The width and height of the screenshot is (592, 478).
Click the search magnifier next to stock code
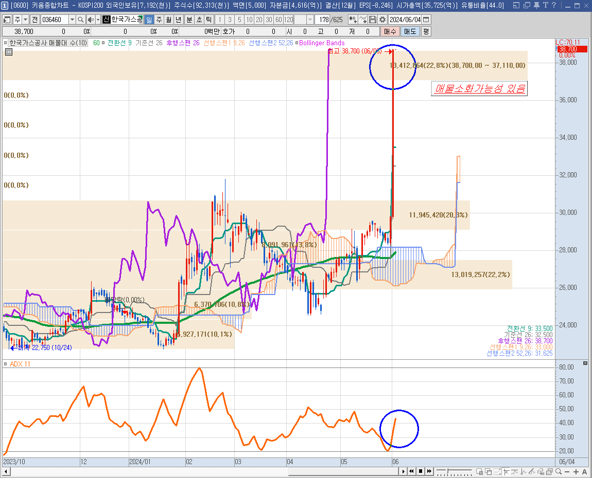point(80,20)
